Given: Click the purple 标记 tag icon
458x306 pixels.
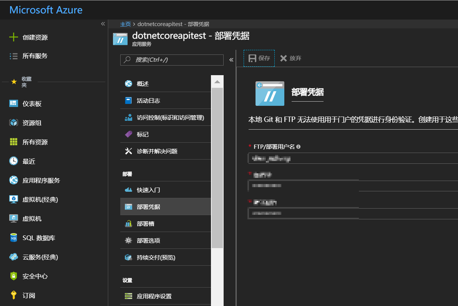Looking at the screenshot, I should 128,134.
